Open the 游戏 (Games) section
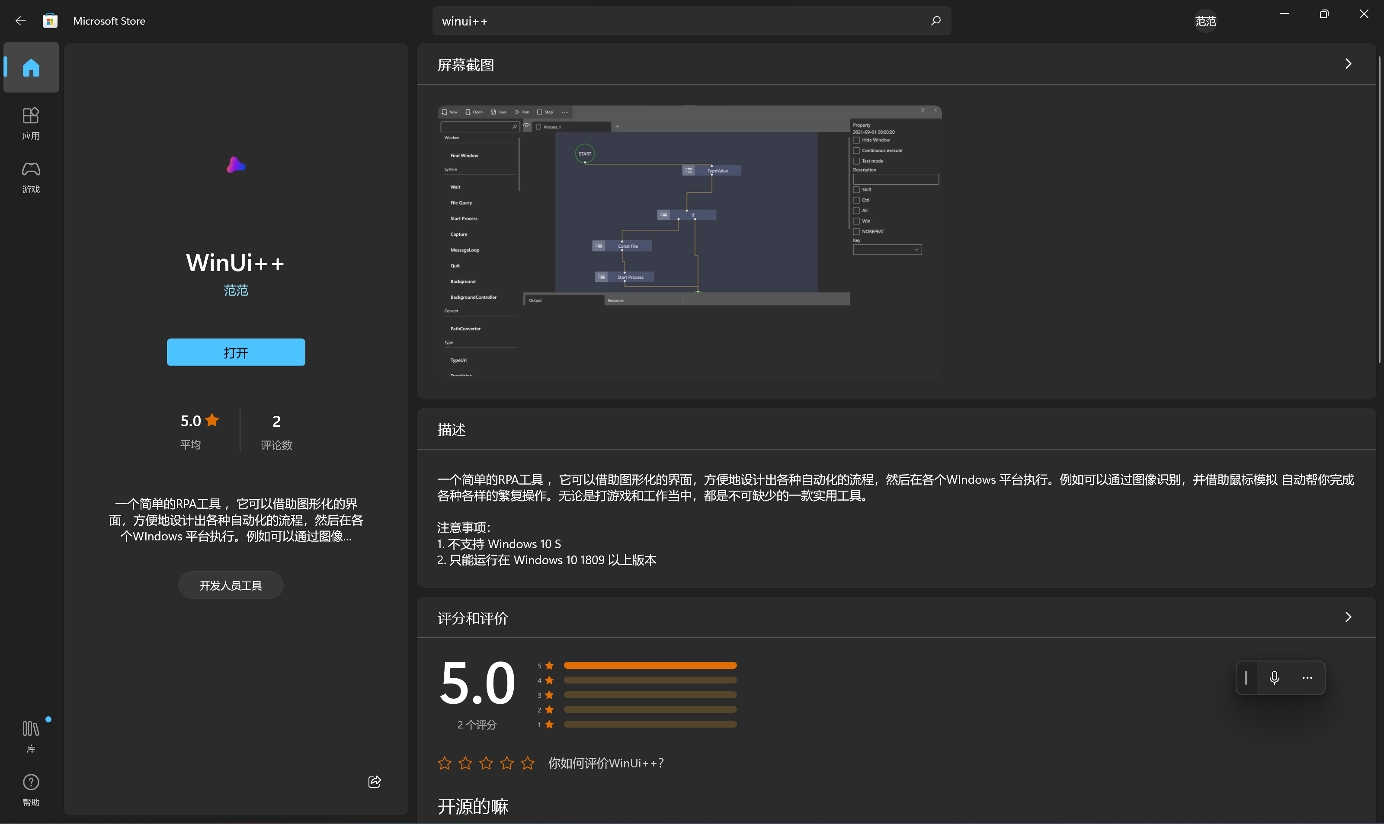 (x=31, y=176)
